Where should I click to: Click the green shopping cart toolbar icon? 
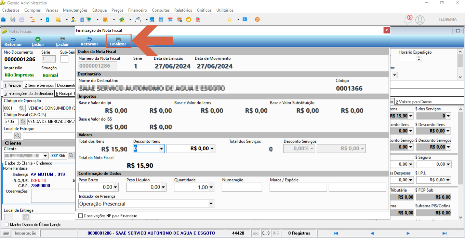point(89,19)
